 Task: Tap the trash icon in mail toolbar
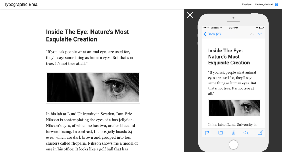pyautogui.click(x=233, y=133)
